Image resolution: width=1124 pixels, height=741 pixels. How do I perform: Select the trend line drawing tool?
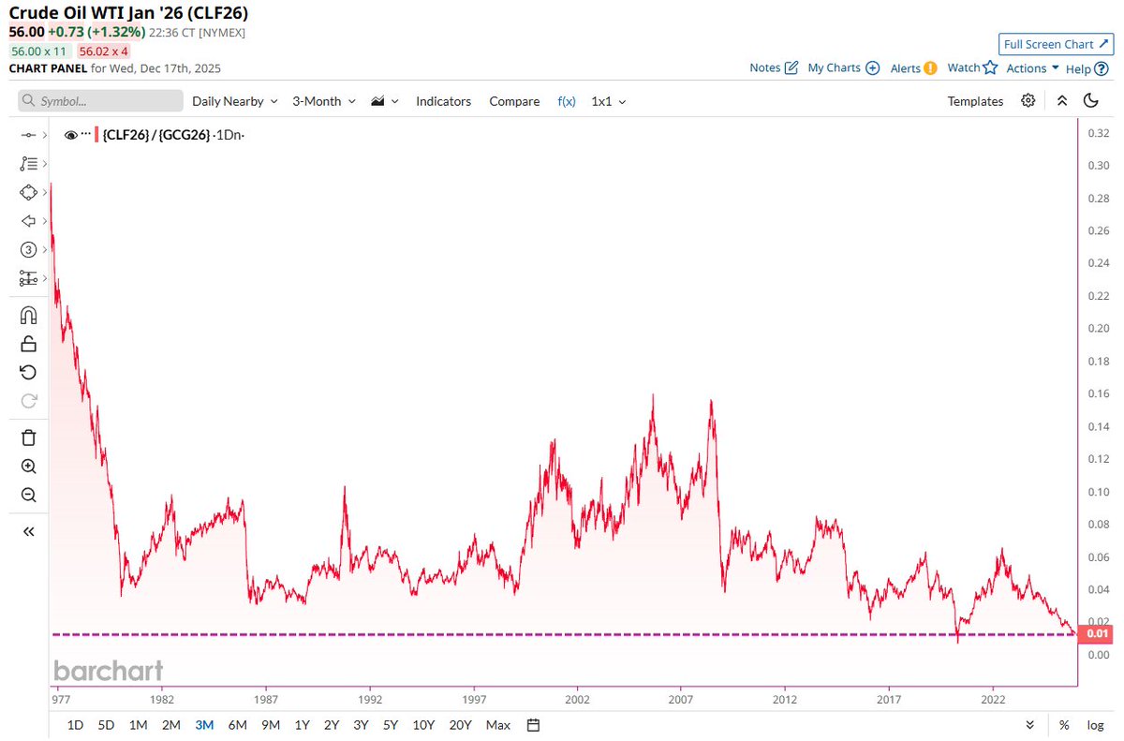(x=28, y=134)
